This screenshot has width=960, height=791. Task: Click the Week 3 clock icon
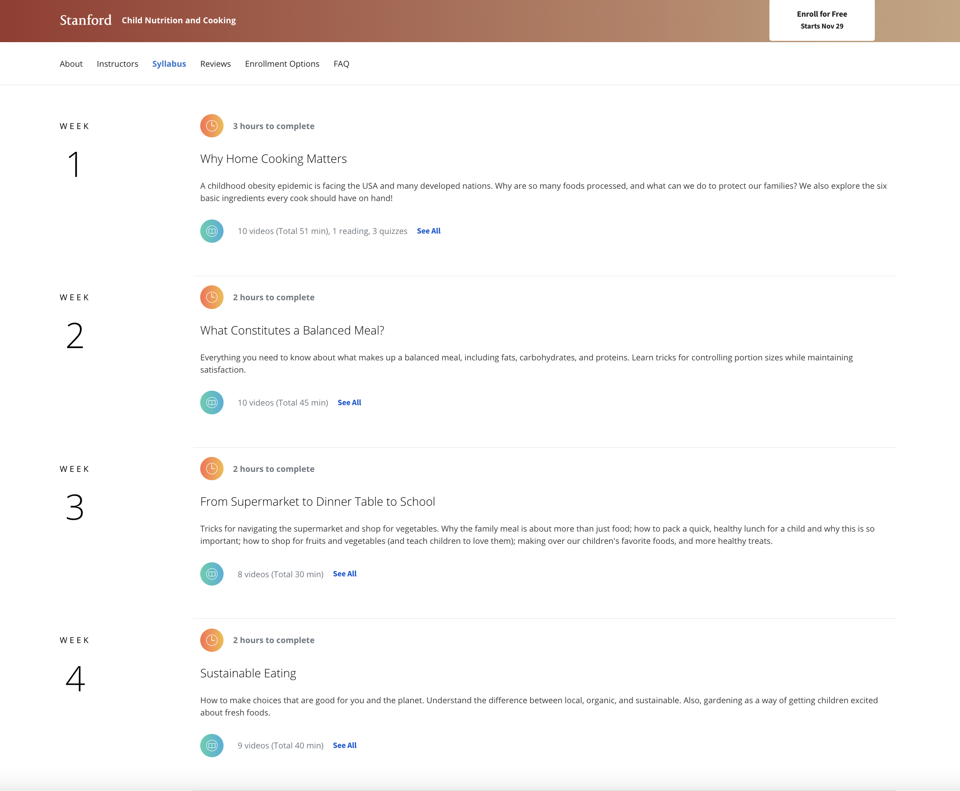coord(212,468)
